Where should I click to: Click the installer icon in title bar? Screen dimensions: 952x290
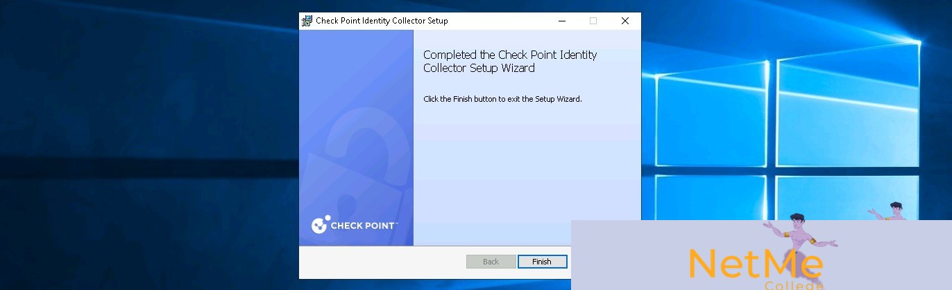click(307, 21)
